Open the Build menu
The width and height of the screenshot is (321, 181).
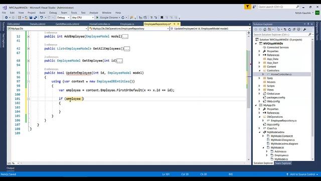click(x=42, y=13)
